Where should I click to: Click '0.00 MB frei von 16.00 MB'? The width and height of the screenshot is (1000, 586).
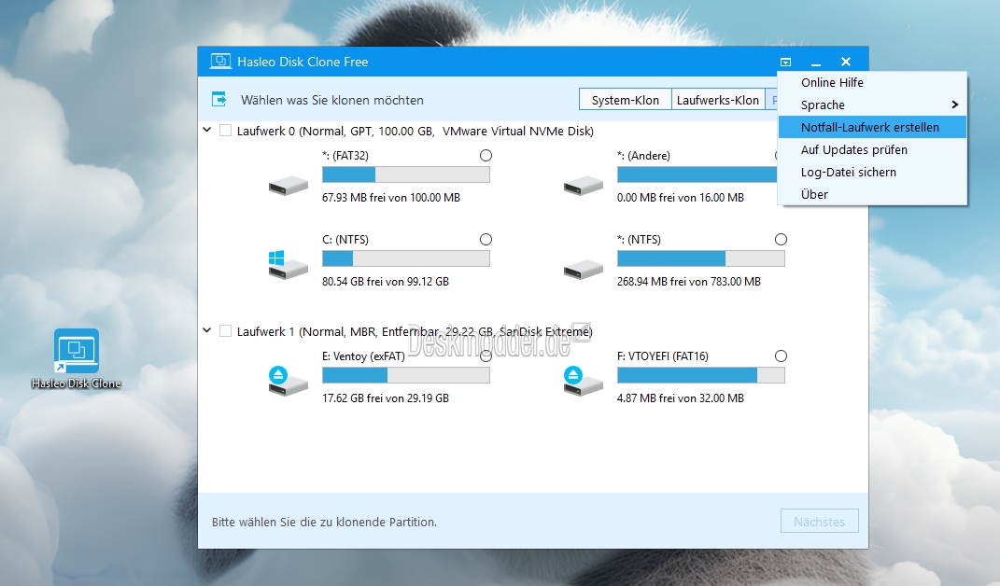click(x=681, y=198)
